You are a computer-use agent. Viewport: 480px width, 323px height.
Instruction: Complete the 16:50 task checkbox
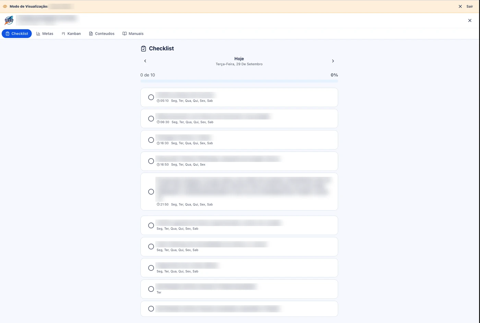[x=151, y=161]
